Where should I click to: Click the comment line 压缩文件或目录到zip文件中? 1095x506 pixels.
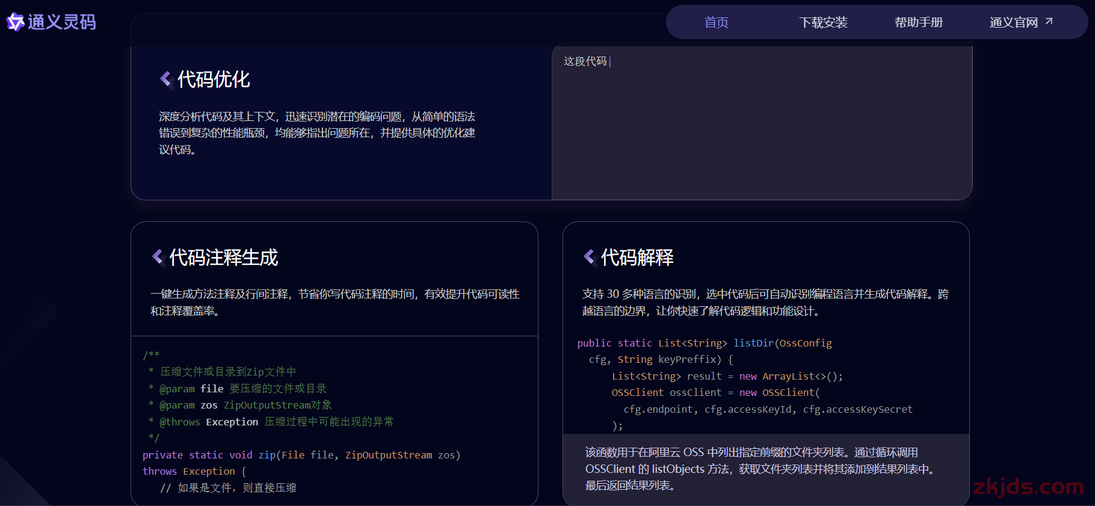click(222, 372)
